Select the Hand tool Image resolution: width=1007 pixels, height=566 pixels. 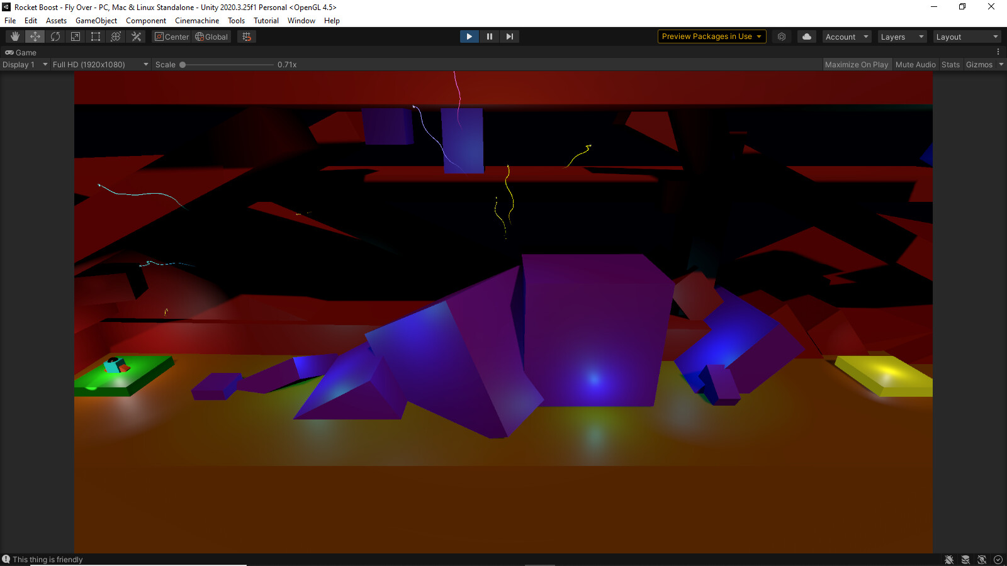tap(15, 36)
